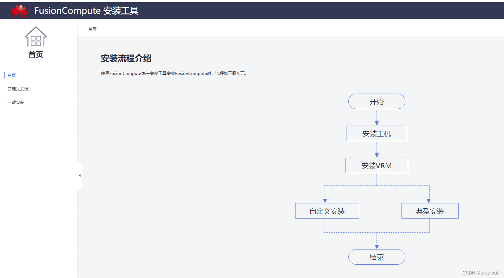Open 自定义安装 in the sidebar menu

(18, 89)
